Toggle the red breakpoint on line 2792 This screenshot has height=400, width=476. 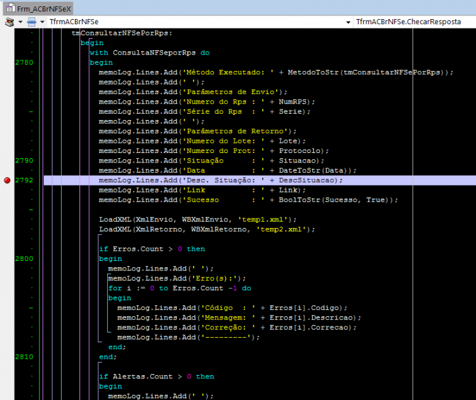click(x=7, y=180)
